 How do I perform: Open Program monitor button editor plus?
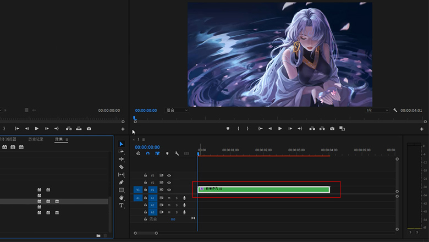tap(422, 129)
